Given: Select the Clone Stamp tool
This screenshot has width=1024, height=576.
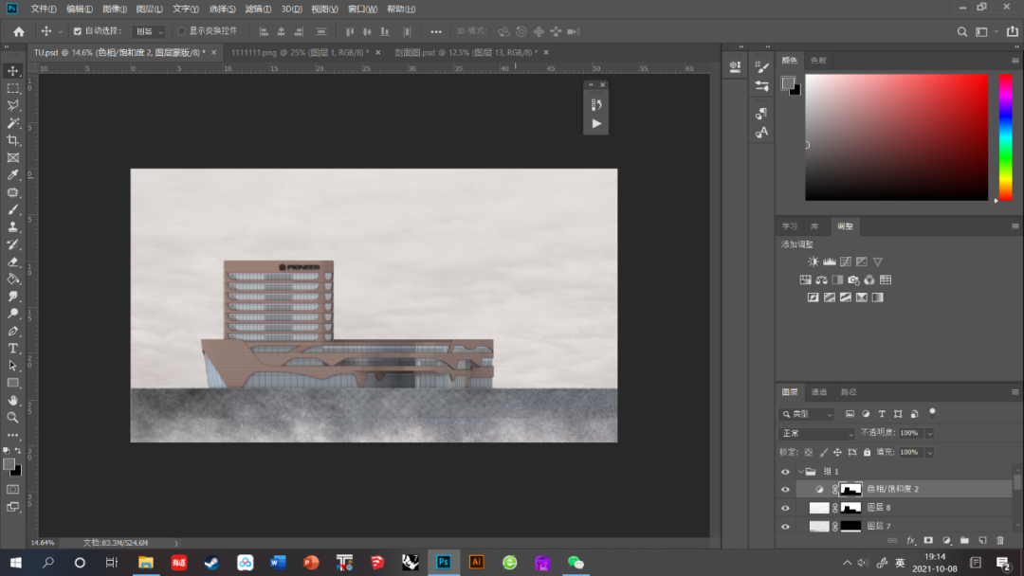Looking at the screenshot, I should (13, 227).
